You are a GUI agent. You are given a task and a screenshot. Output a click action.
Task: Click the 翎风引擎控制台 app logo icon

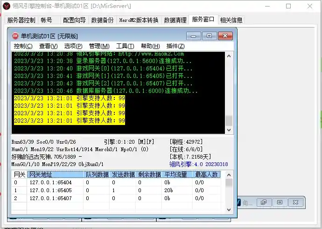[x=7, y=6]
